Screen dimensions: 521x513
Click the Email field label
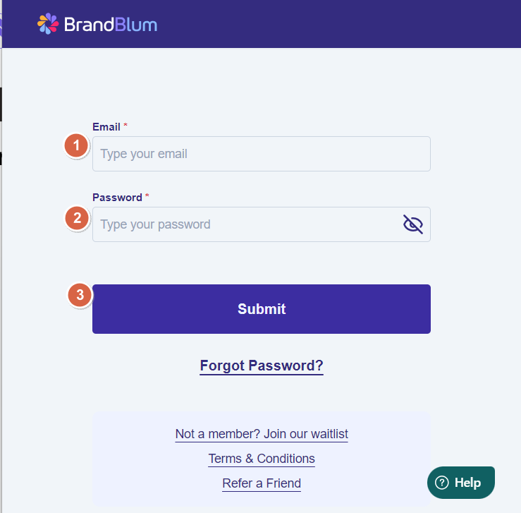point(106,127)
